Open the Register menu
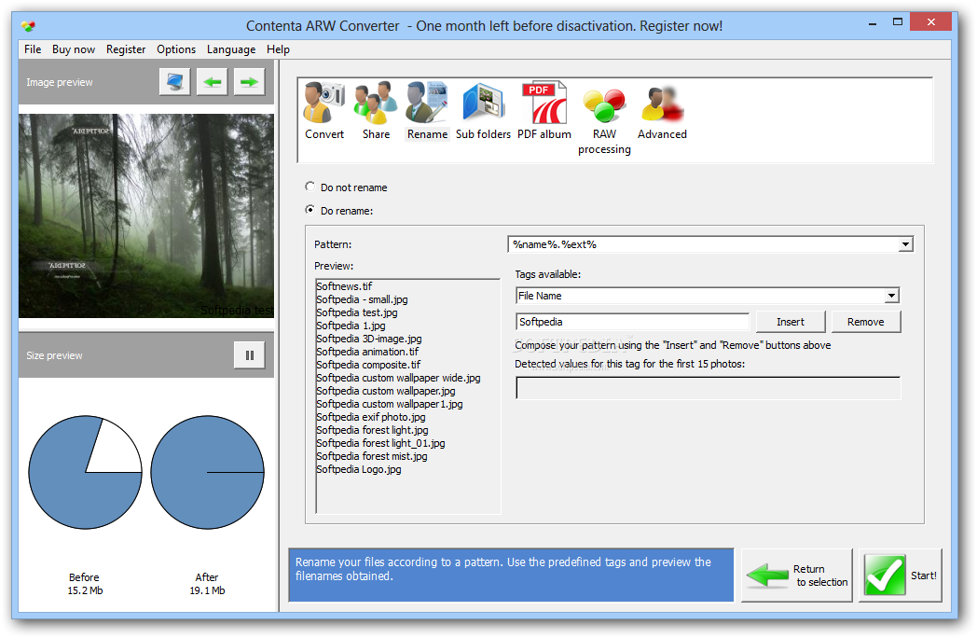Screen dimensions: 977x638 tap(126, 49)
